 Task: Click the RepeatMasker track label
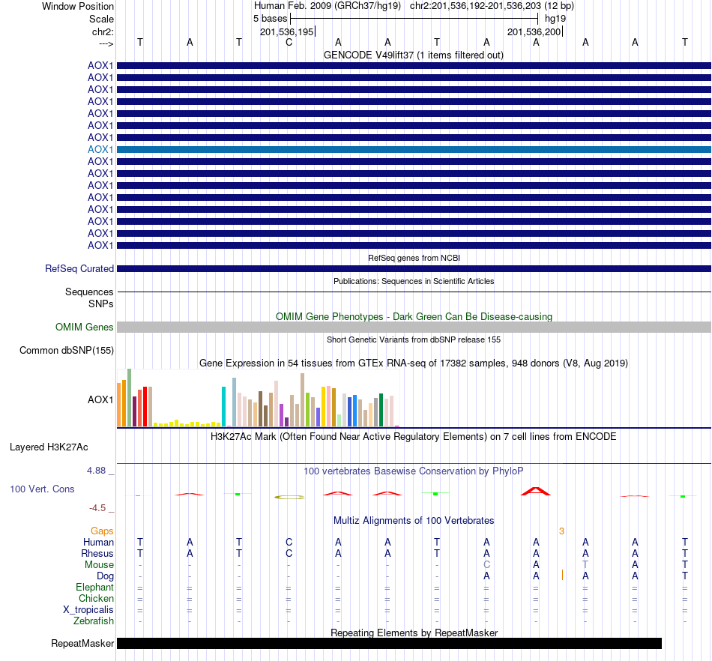pyautogui.click(x=82, y=643)
